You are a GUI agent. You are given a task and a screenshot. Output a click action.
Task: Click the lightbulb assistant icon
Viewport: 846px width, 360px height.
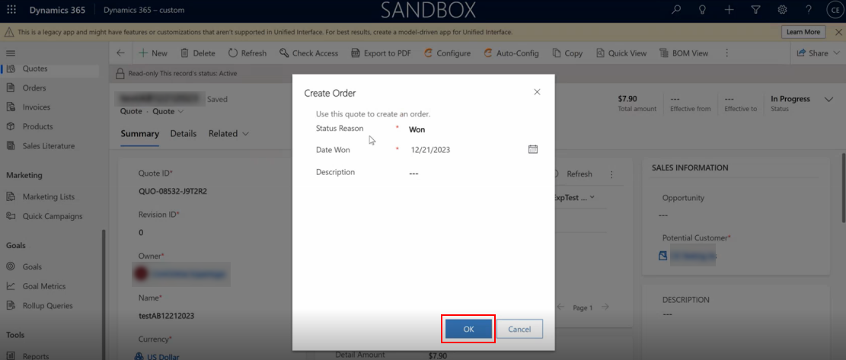(703, 10)
